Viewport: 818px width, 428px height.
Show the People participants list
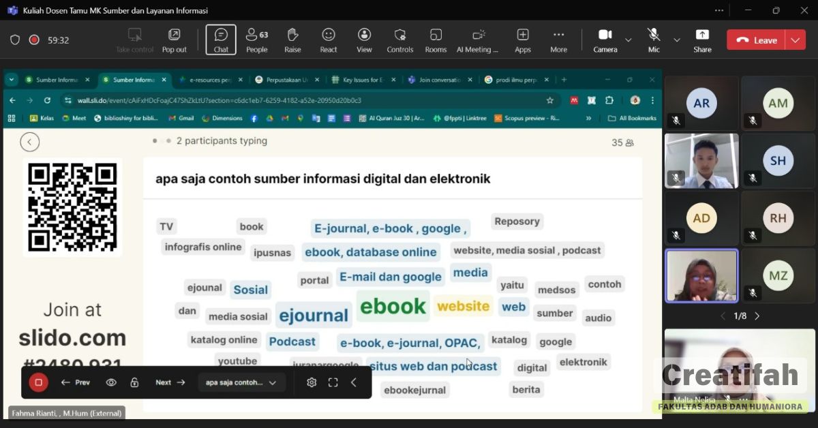click(256, 40)
